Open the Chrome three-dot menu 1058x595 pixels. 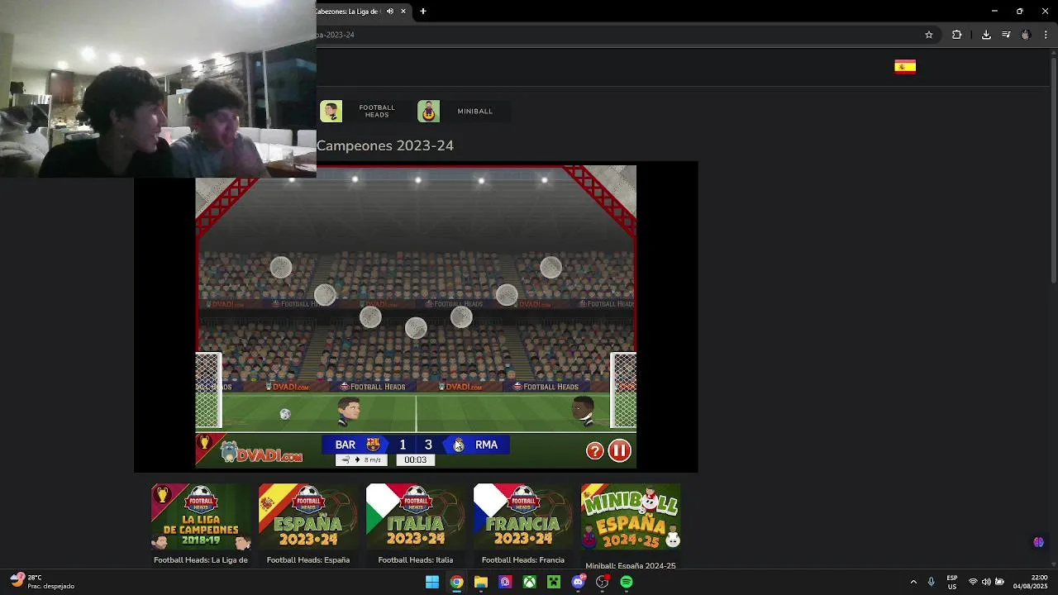coord(1046,35)
